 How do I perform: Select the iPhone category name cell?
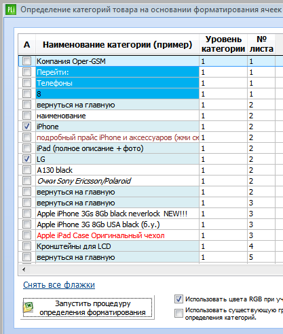pyautogui.click(x=117, y=127)
